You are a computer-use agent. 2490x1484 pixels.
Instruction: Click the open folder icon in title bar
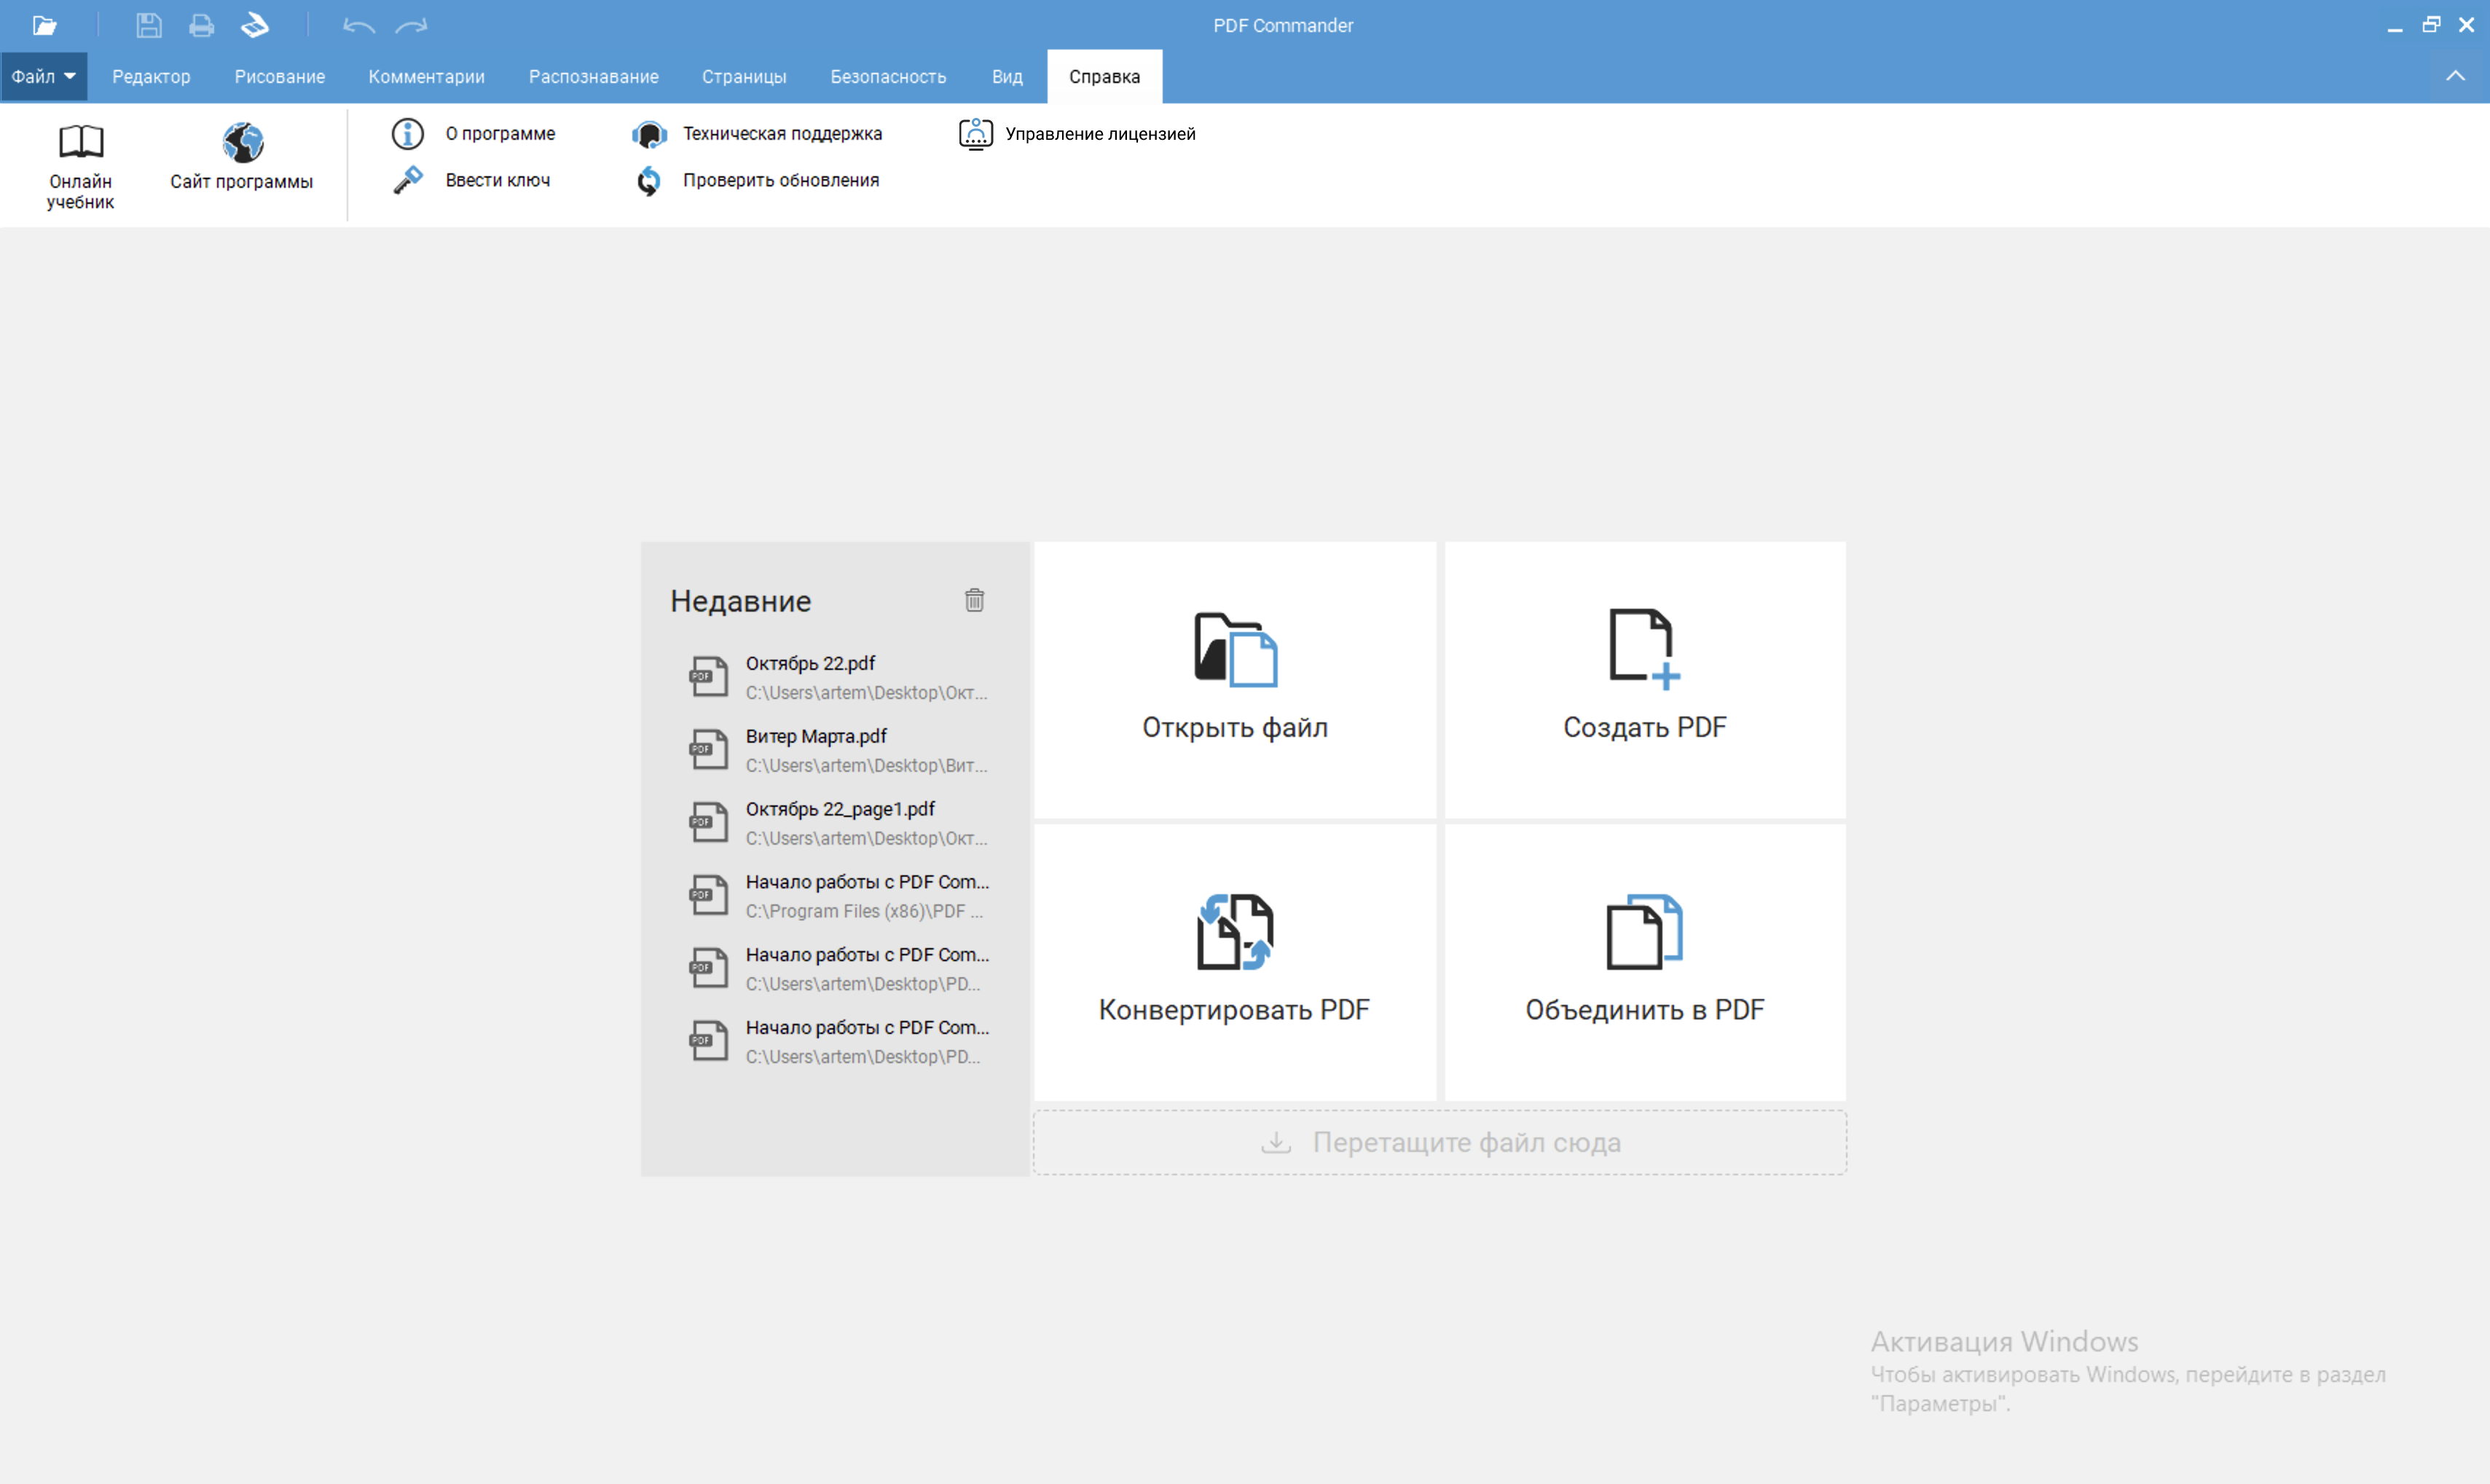pos(44,25)
